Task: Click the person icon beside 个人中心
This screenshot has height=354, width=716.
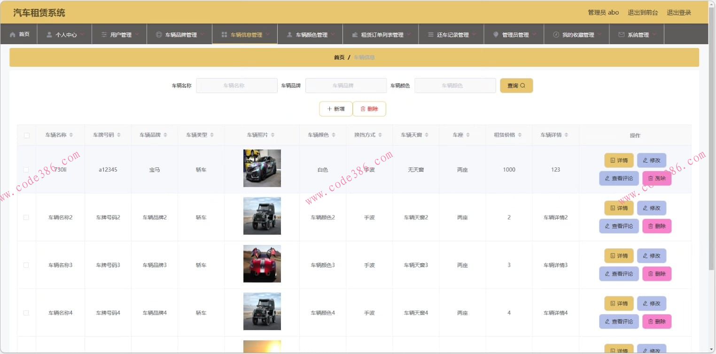Action: 49,33
